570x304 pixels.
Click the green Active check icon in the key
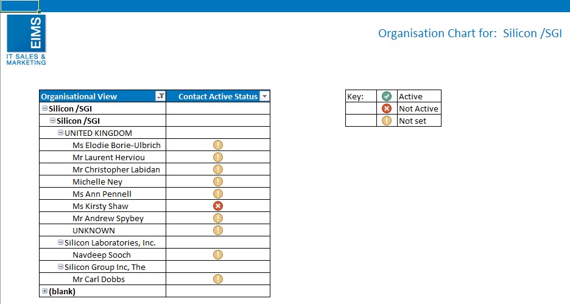tap(387, 96)
